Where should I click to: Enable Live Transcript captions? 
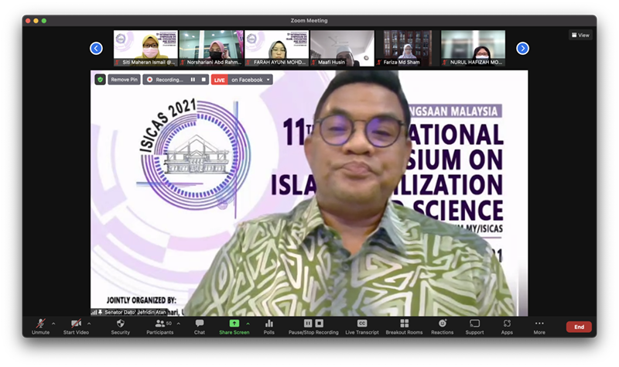(361, 324)
